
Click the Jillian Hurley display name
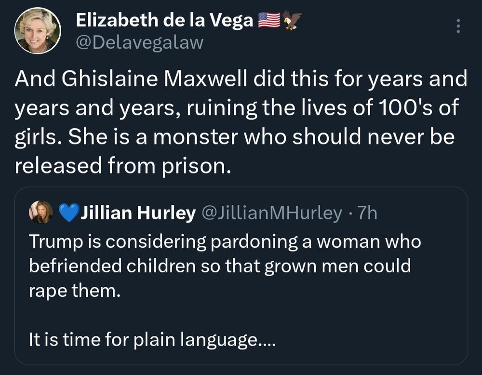138,213
